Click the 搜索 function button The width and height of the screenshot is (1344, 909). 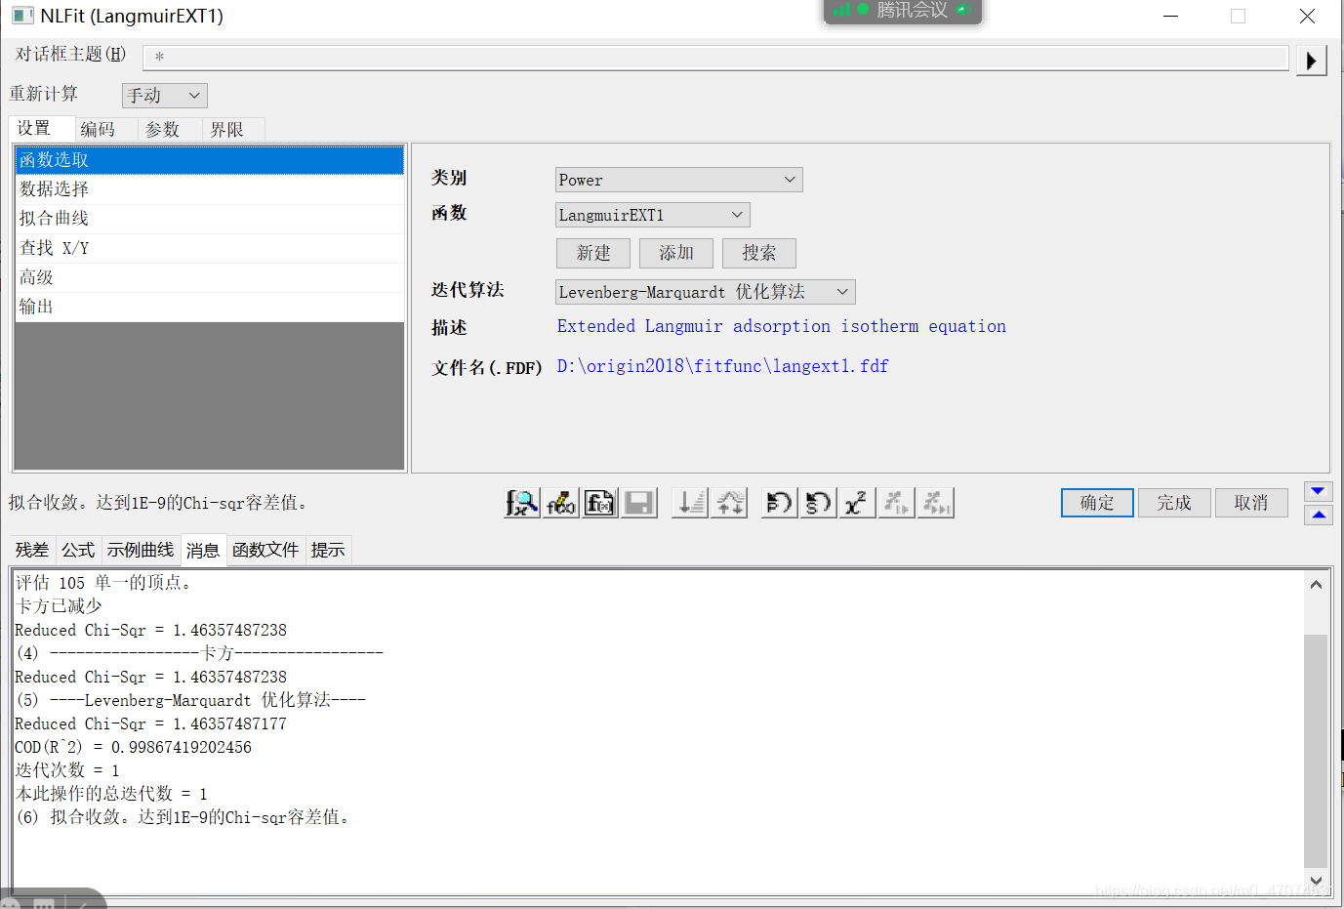pos(759,253)
